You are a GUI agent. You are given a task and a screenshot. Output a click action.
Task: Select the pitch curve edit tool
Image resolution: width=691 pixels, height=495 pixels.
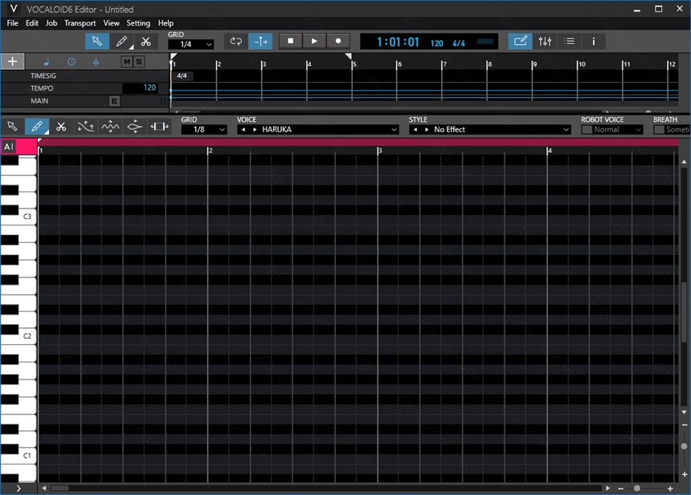[x=85, y=127]
